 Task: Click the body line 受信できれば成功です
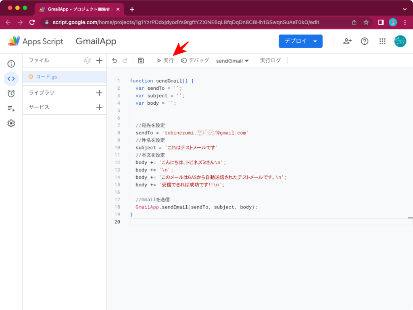180,185
